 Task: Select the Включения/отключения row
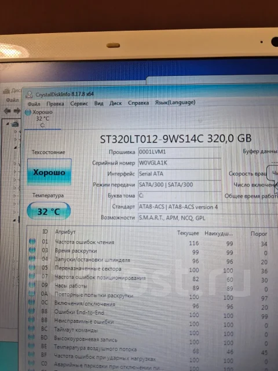coord(153,305)
